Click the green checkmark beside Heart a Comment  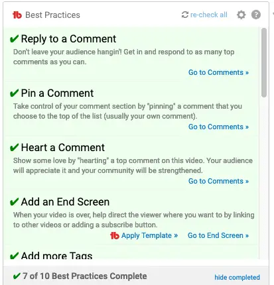14,148
